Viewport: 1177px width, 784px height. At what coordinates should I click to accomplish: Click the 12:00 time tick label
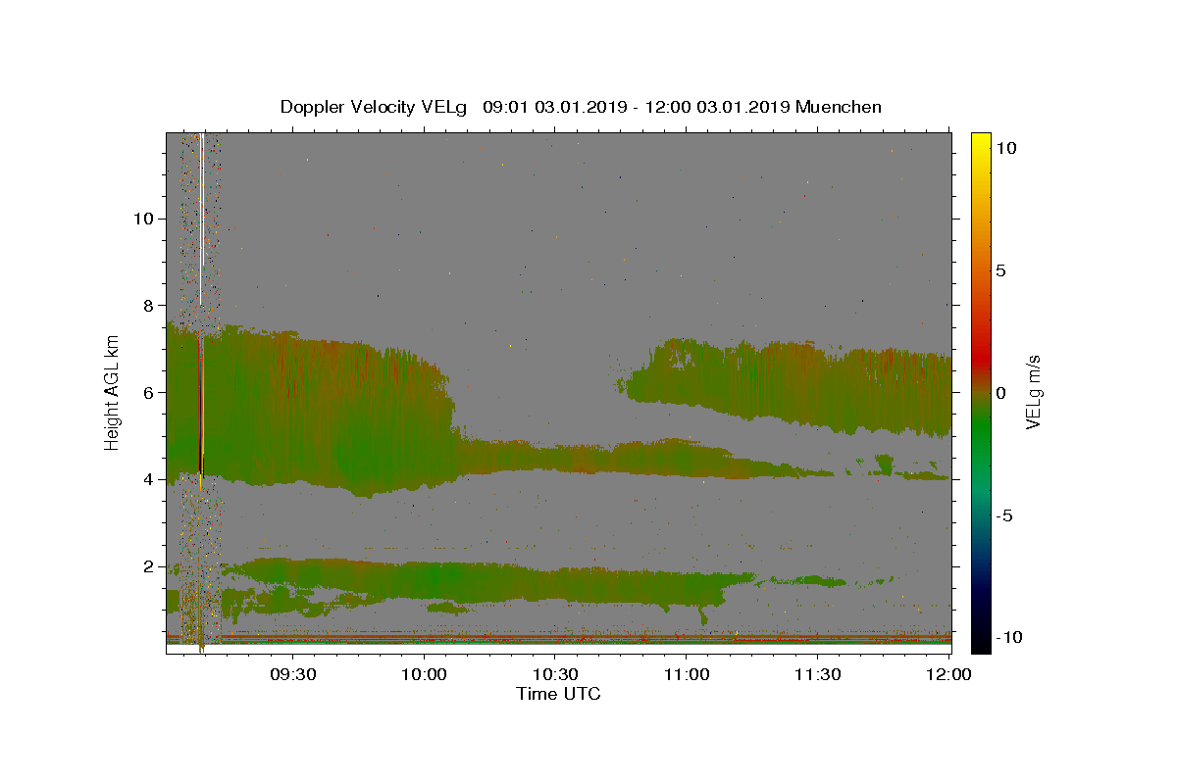[x=947, y=674]
